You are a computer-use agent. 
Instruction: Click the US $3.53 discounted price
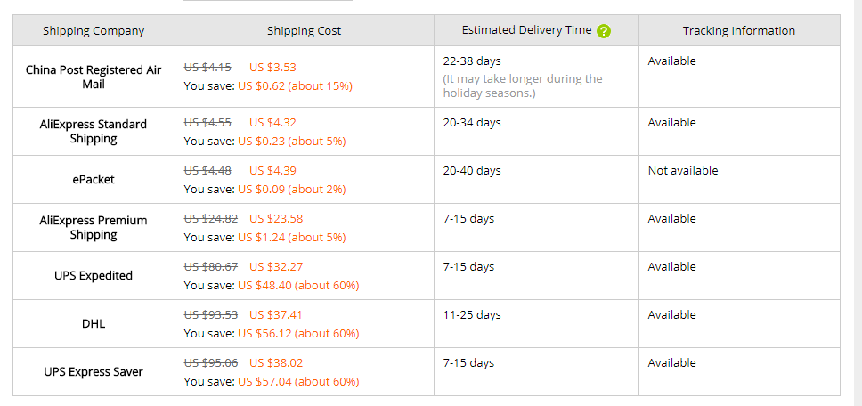(272, 68)
